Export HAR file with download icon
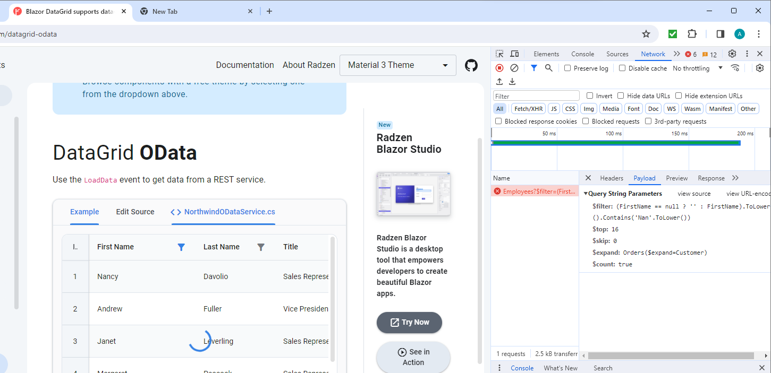 click(512, 81)
